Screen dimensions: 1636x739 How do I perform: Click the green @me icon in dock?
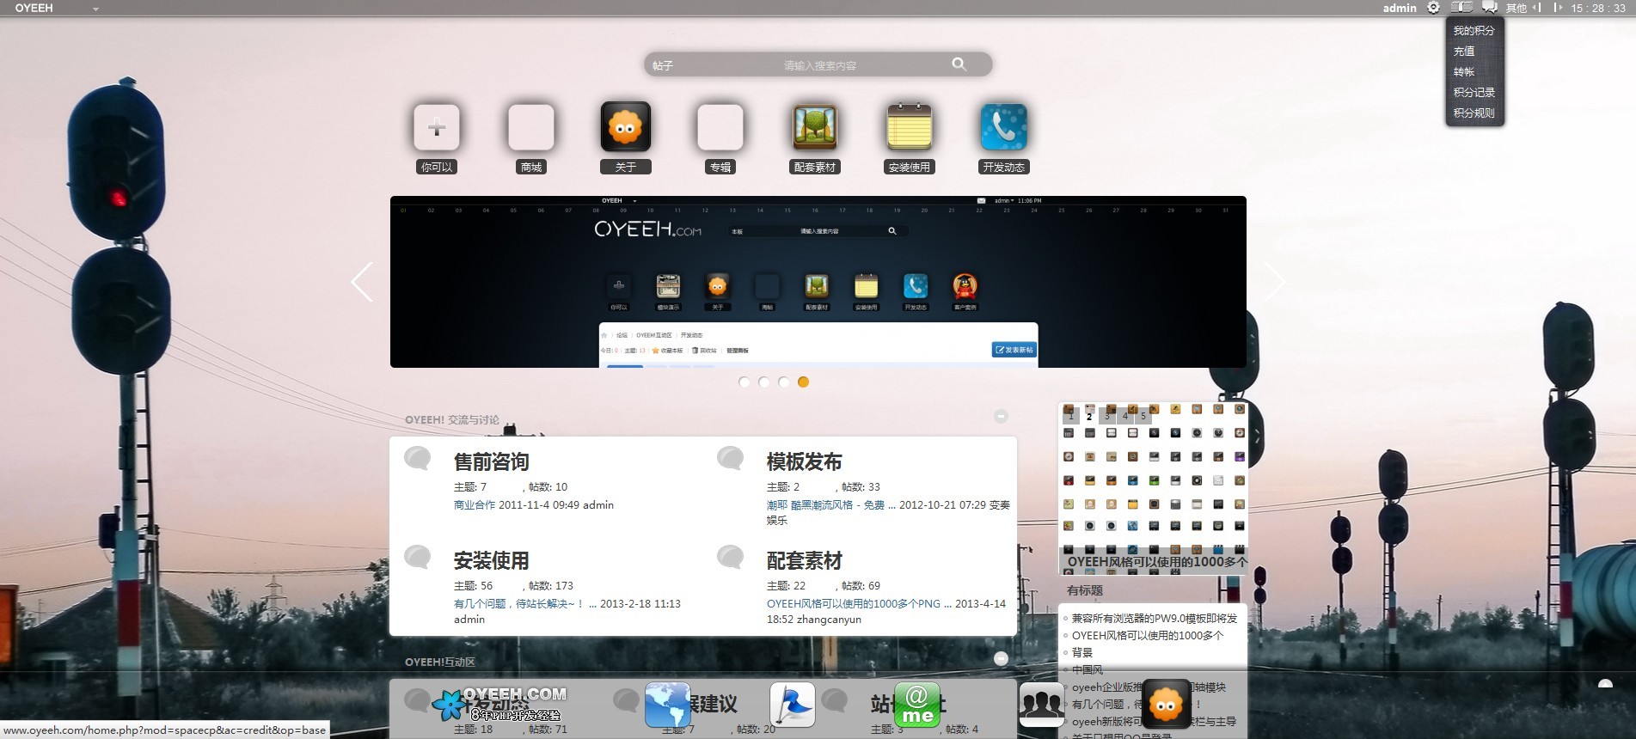point(917,705)
